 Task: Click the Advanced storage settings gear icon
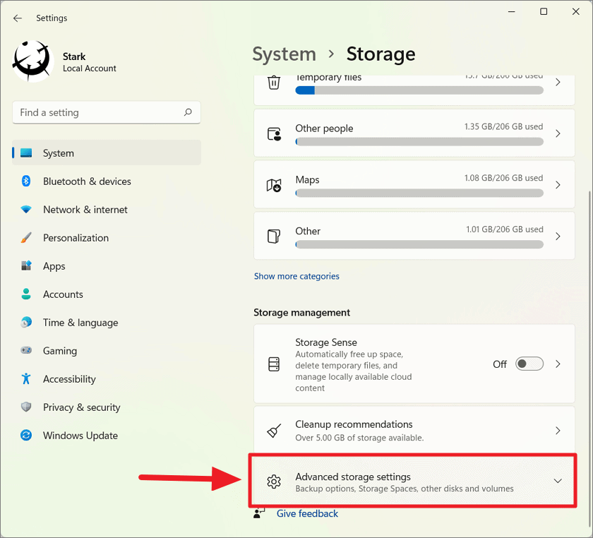click(274, 481)
